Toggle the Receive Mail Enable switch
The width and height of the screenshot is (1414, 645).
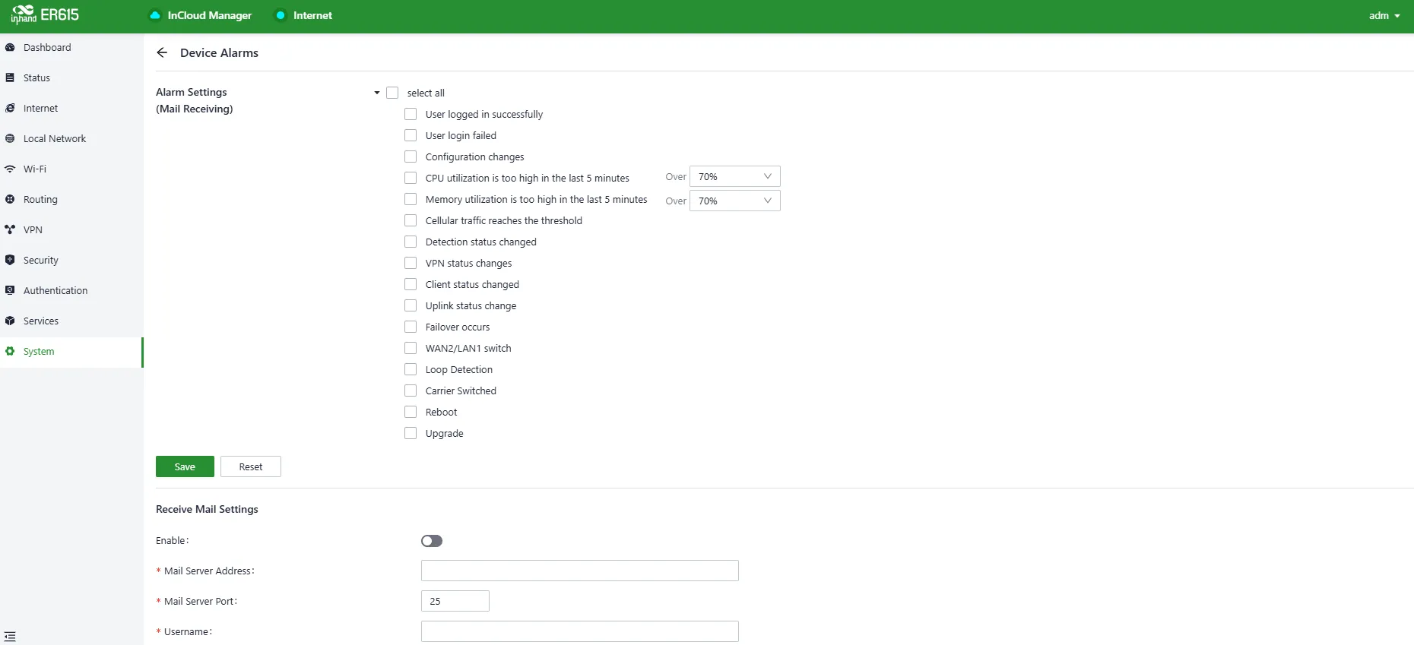(432, 541)
